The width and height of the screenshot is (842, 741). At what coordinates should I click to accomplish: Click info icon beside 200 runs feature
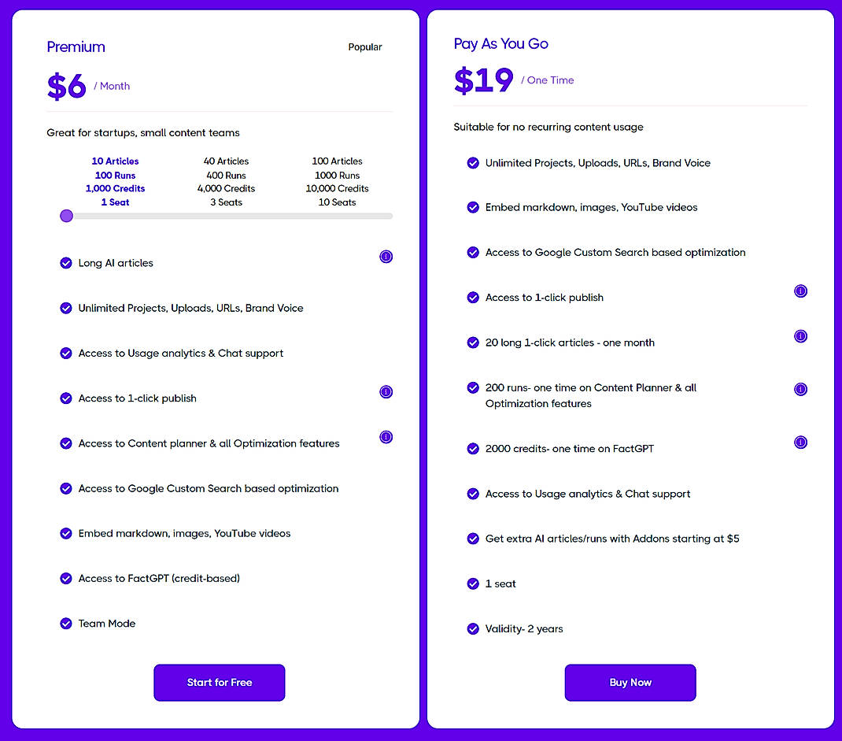(800, 389)
